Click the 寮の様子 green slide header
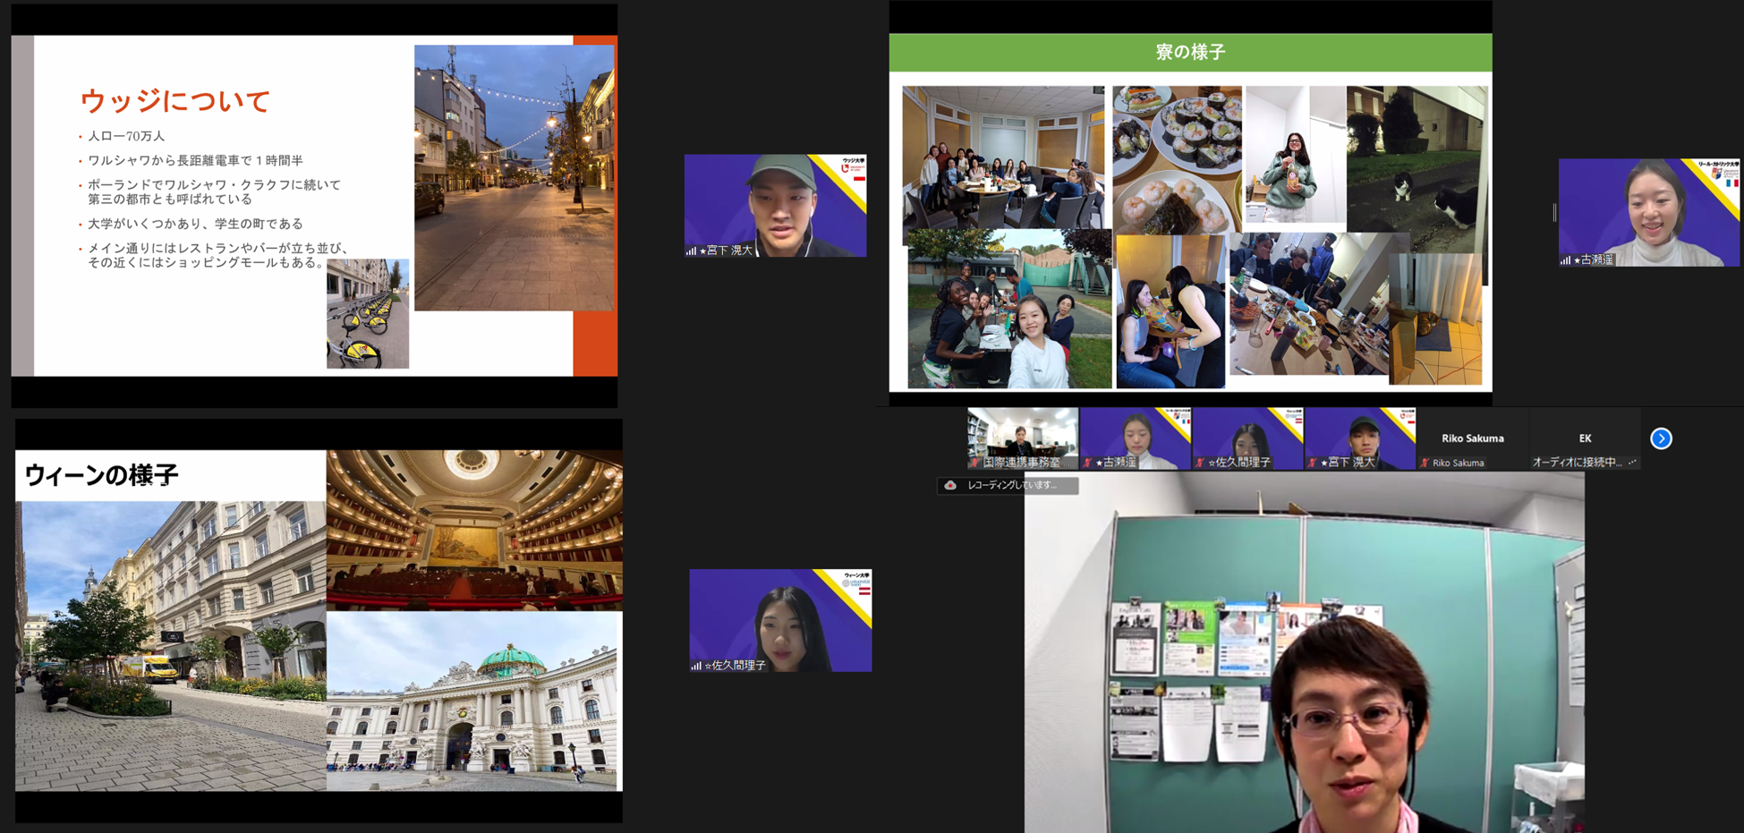 pyautogui.click(x=1189, y=52)
